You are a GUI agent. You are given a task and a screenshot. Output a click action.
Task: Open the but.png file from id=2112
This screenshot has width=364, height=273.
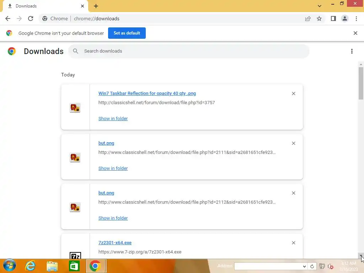pos(106,193)
